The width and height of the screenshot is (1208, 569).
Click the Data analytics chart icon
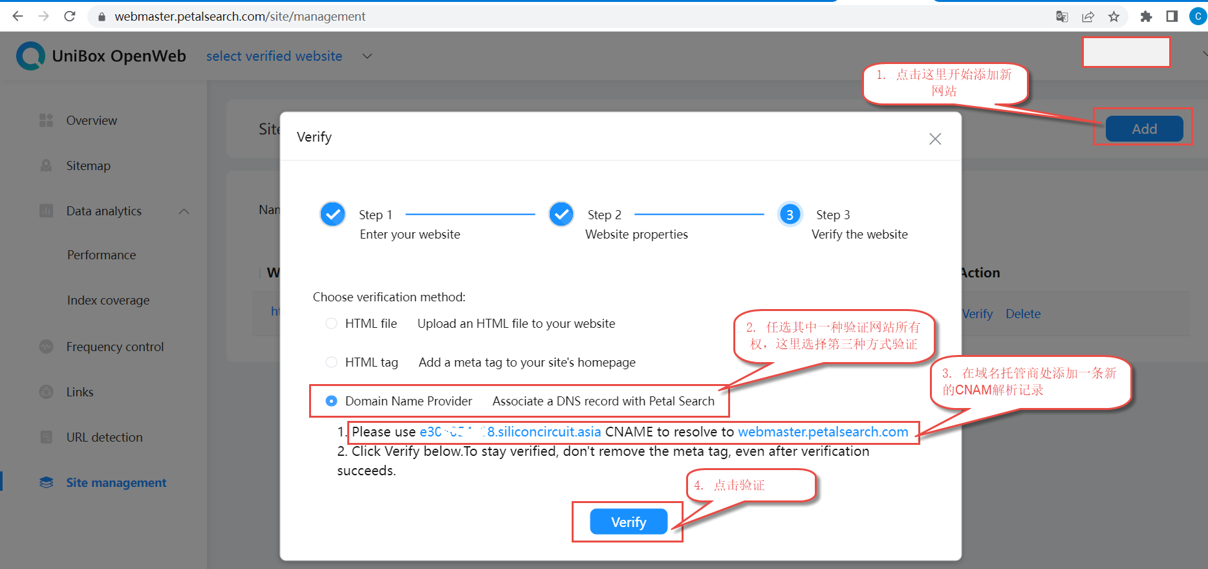tap(46, 211)
